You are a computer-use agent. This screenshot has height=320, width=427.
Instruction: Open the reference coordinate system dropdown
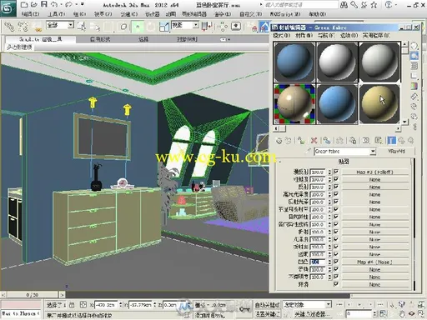pos(196,25)
